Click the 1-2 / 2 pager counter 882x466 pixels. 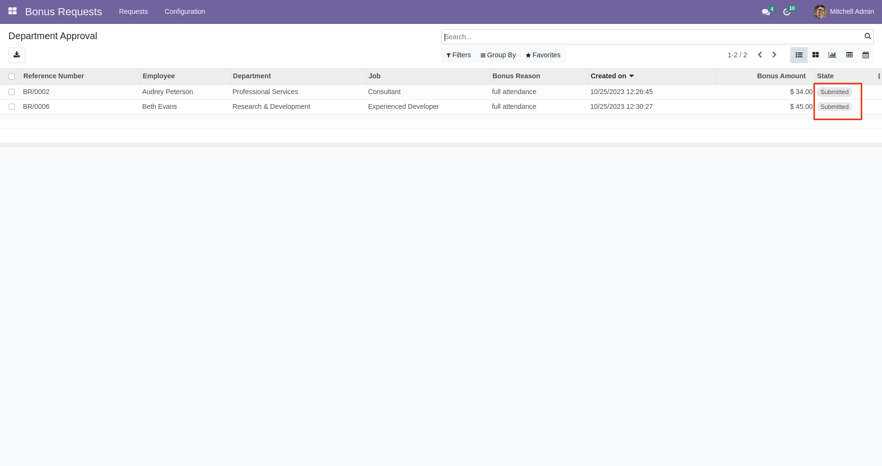[737, 55]
